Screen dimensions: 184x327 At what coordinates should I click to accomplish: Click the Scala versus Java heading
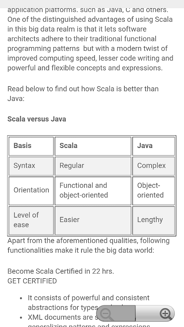pyautogui.click(x=37, y=119)
